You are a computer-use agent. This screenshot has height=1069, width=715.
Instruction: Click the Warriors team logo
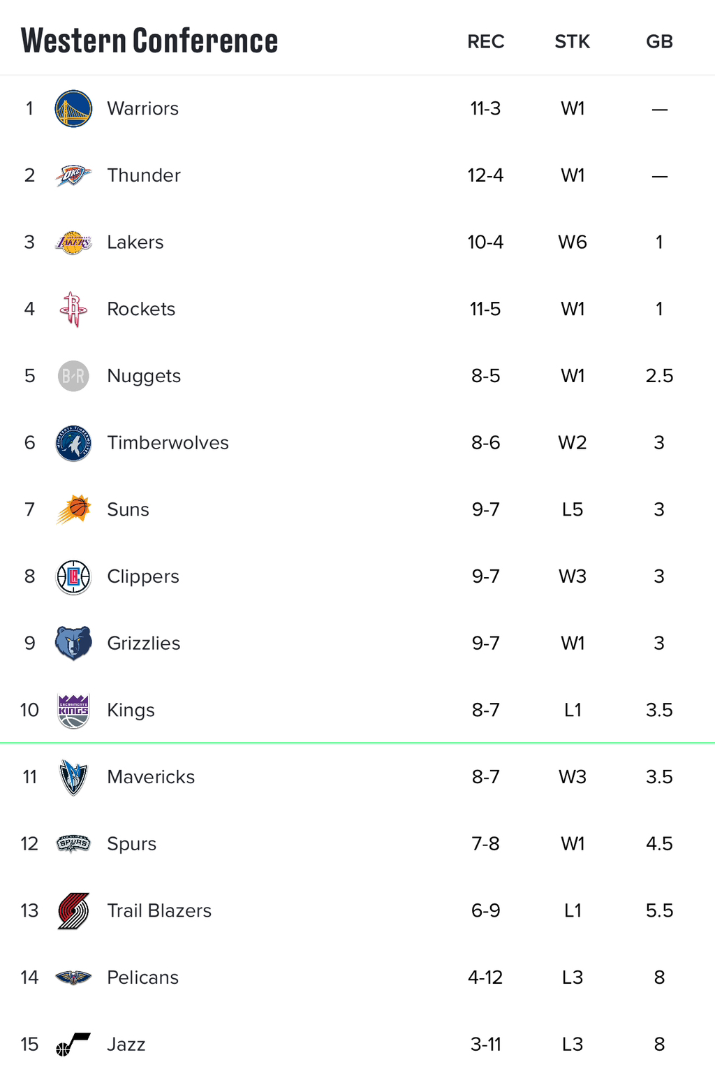[x=73, y=108]
